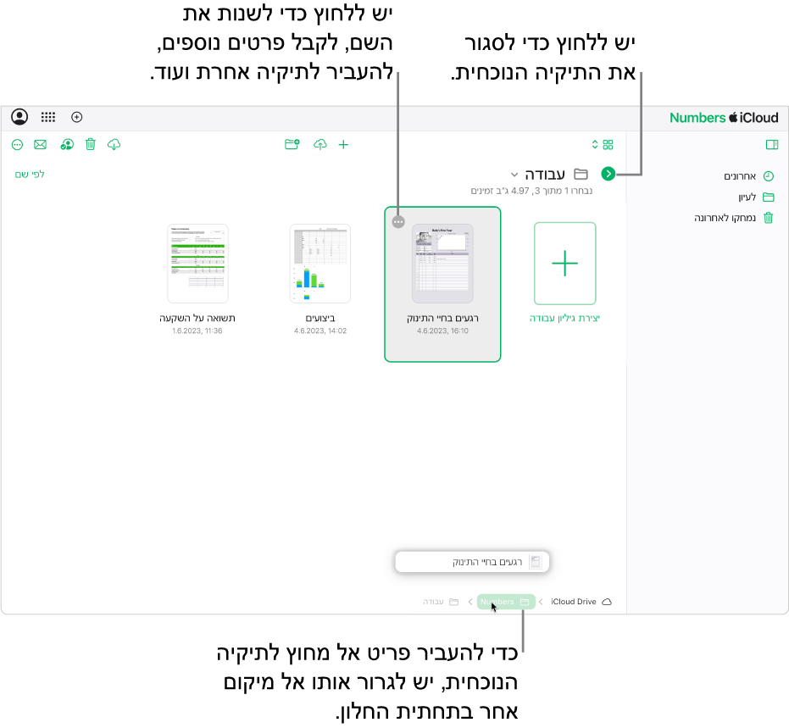The height and width of the screenshot is (728, 789).
Task: Click the trash icon next to נמחקו לאחרונה
Action: coord(769,218)
